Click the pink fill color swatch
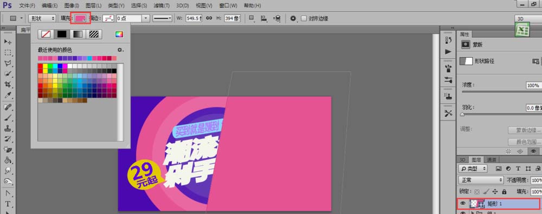 (81, 18)
